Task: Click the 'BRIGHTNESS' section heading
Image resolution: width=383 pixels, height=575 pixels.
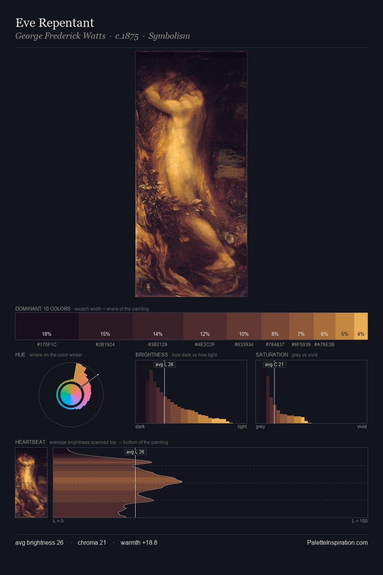Action: (x=152, y=355)
